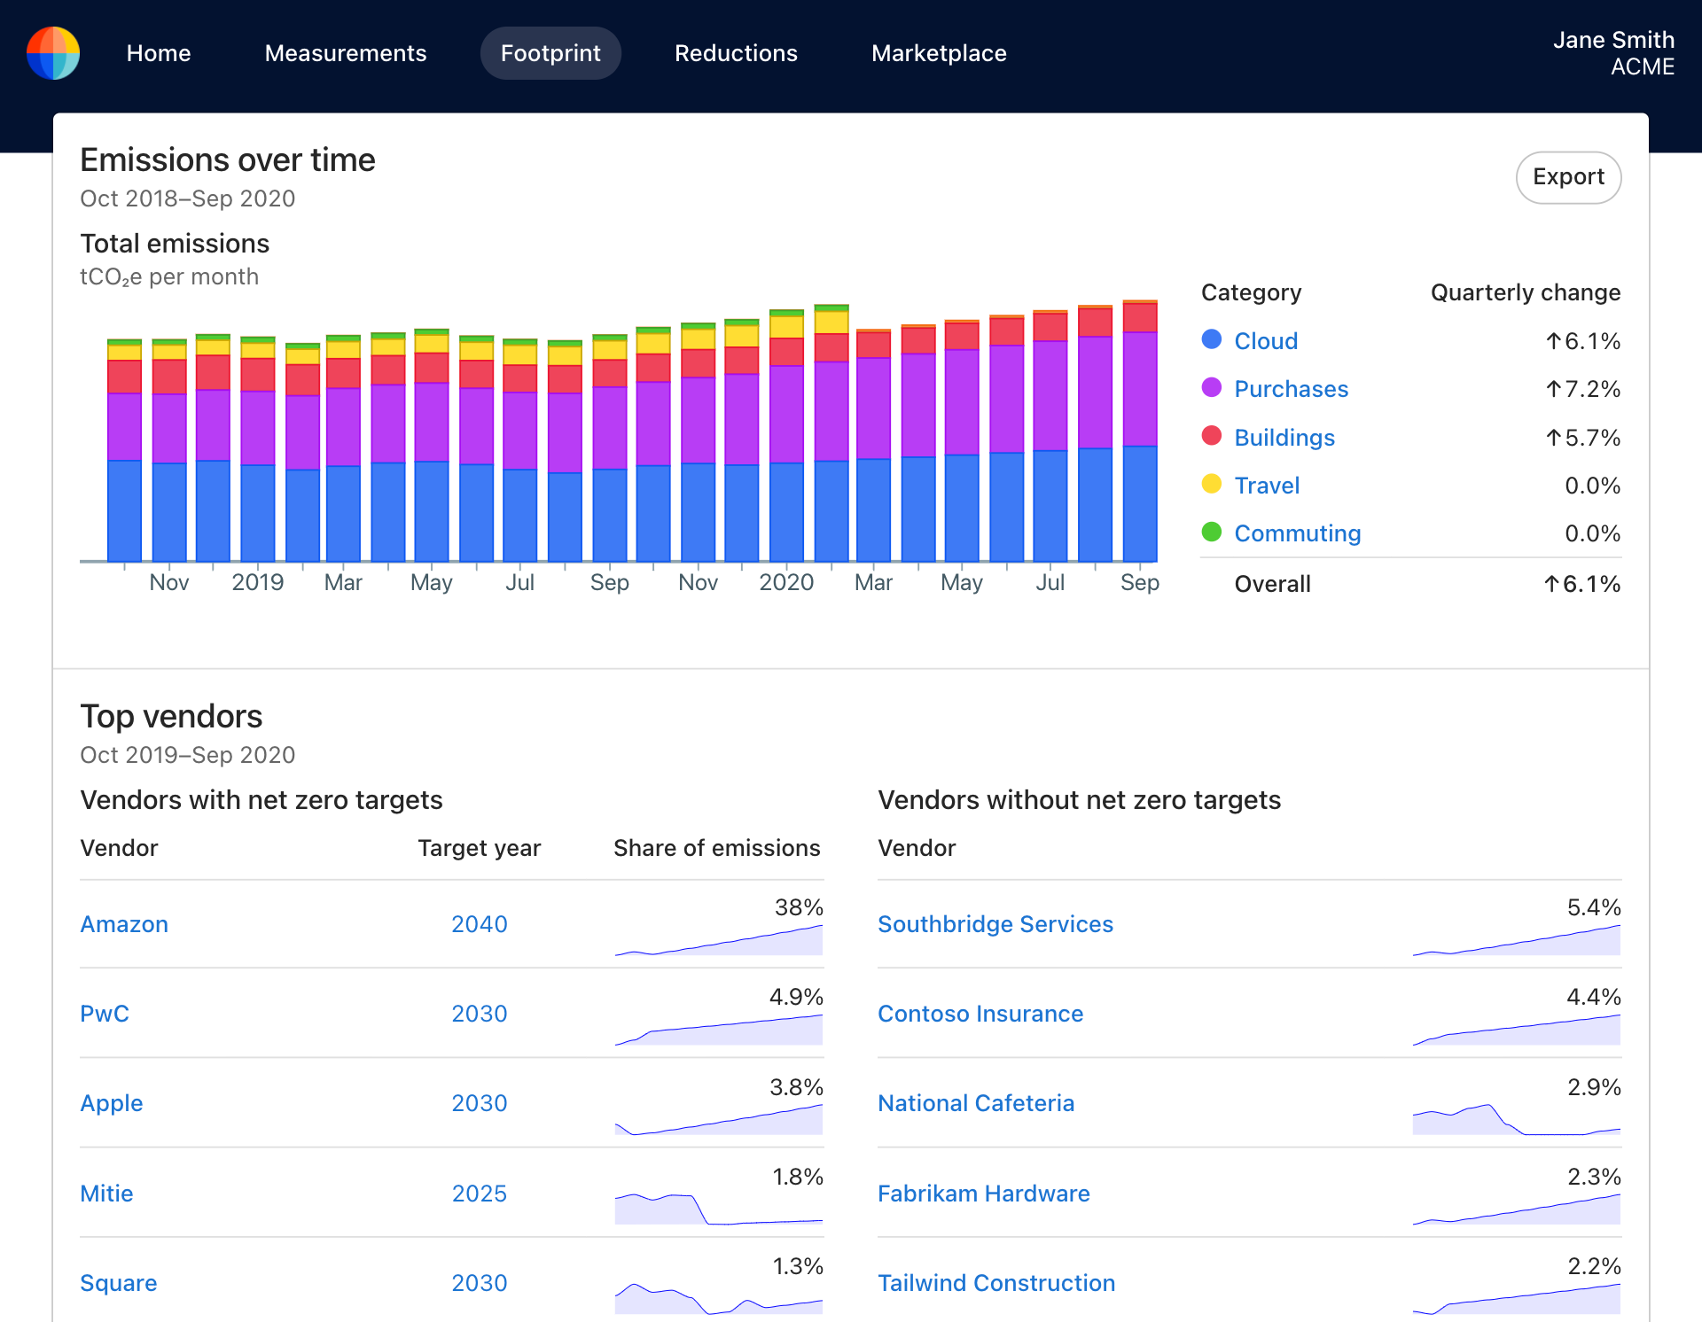Click the blue Cloud legend dot
The image size is (1702, 1322).
point(1211,340)
